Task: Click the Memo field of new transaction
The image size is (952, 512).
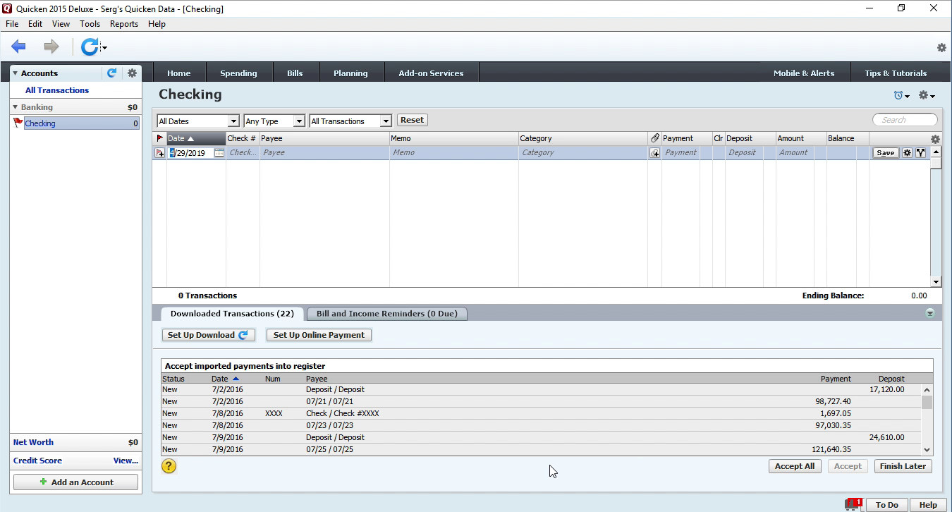Action: (454, 152)
